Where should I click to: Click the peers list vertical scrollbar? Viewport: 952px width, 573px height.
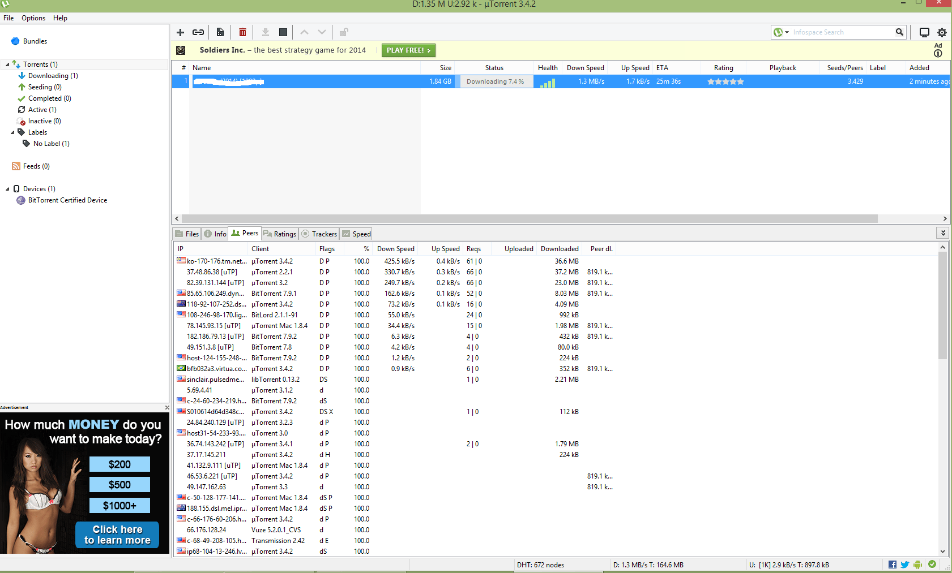coord(943,305)
